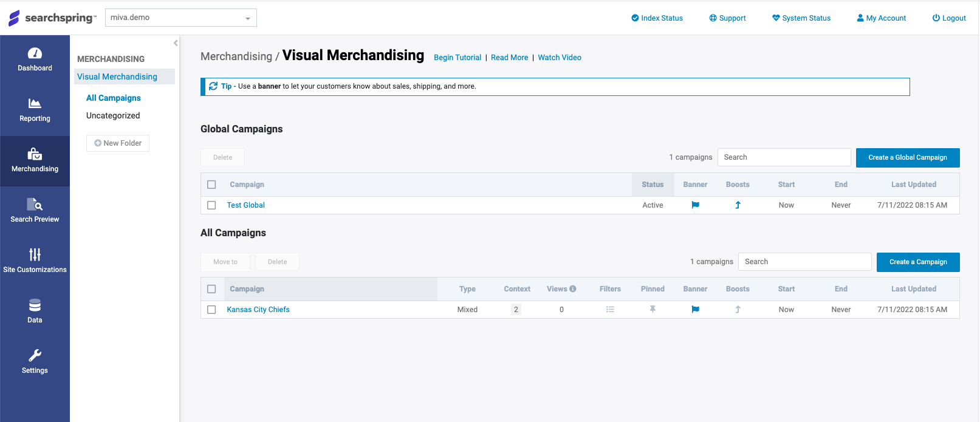Open the Data database icon
Viewport: 980px width, 422px height.
tap(35, 305)
